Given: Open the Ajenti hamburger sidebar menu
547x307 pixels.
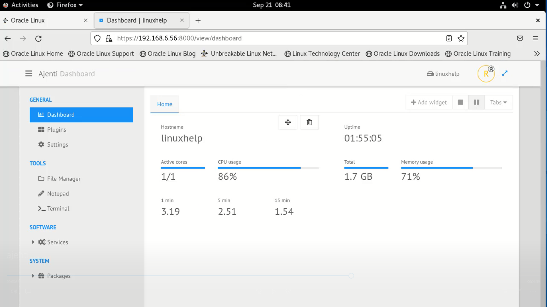Looking at the screenshot, I should pos(28,74).
